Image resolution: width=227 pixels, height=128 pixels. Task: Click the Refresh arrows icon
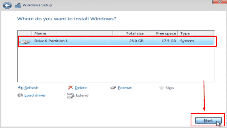tap(20, 88)
